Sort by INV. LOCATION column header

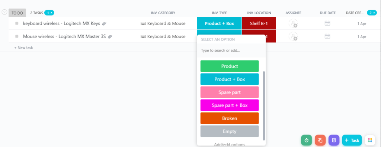(x=259, y=13)
